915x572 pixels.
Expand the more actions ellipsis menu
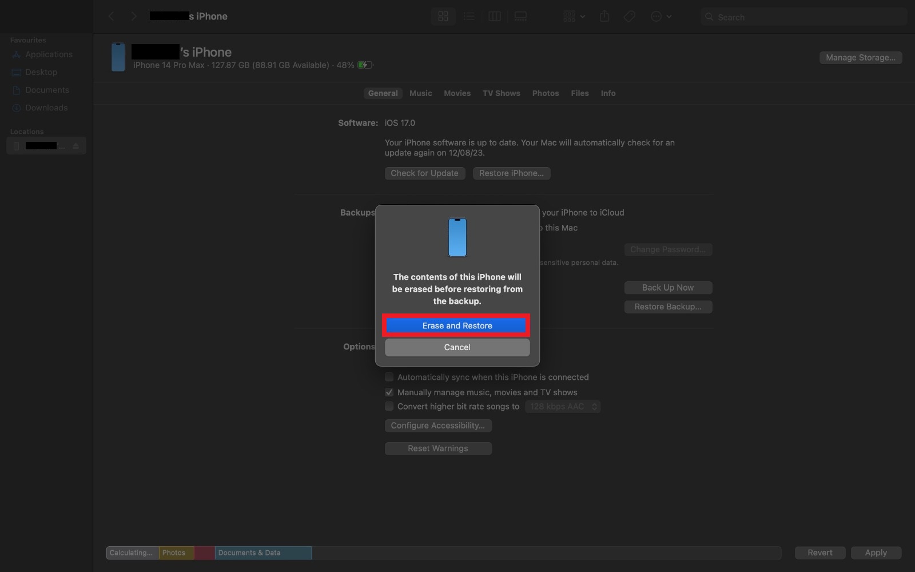click(x=661, y=17)
